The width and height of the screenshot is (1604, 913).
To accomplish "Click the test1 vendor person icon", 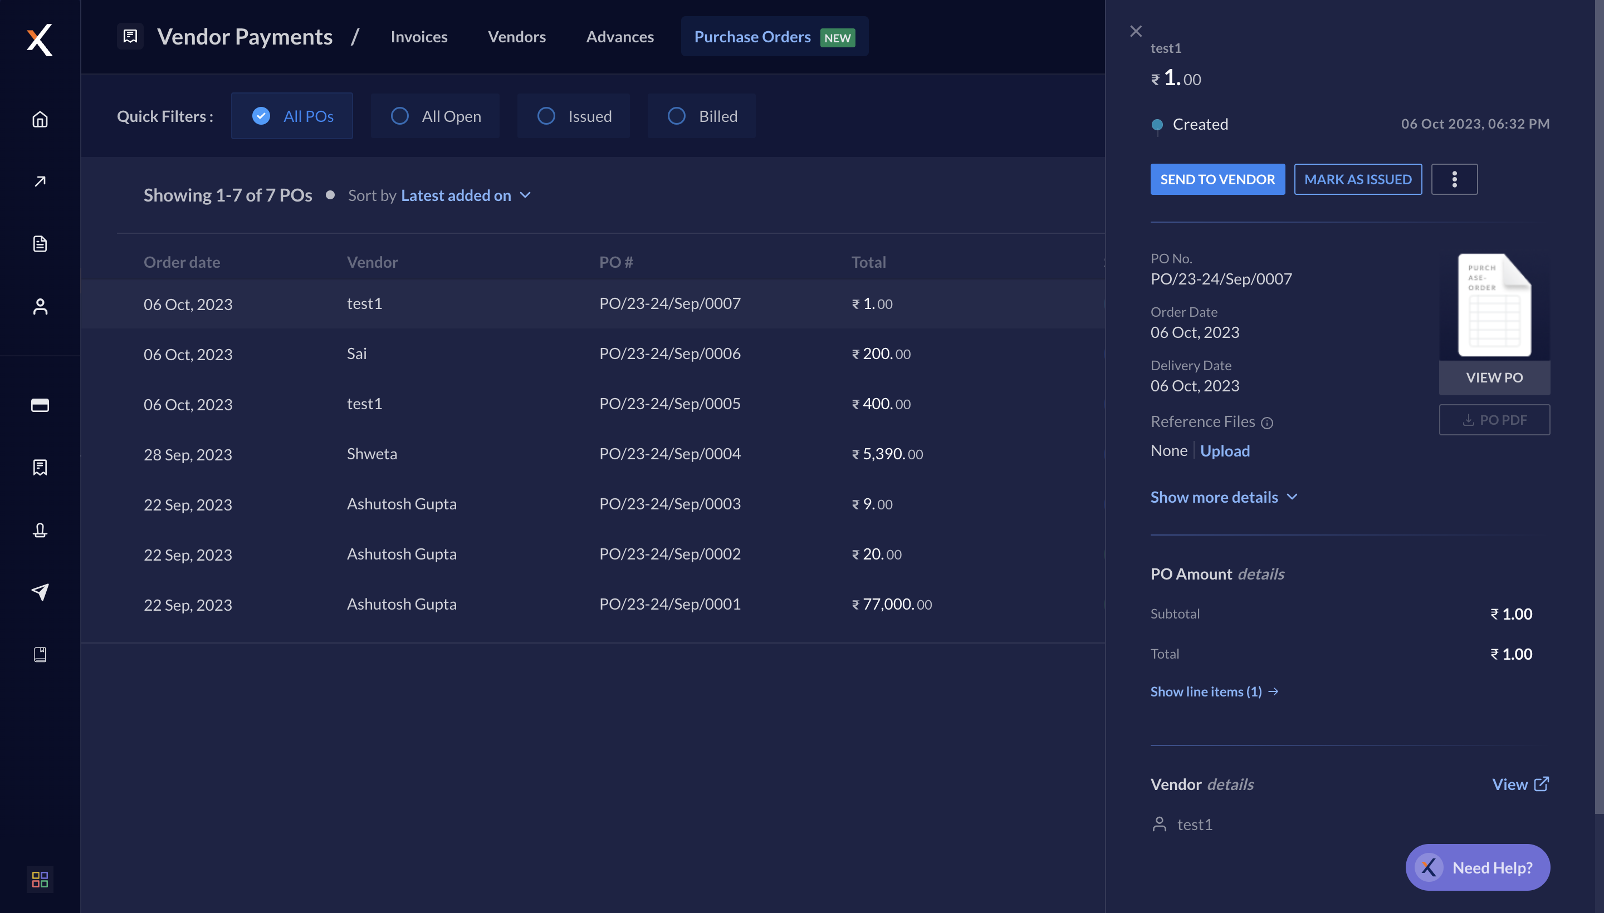I will click(x=1159, y=824).
